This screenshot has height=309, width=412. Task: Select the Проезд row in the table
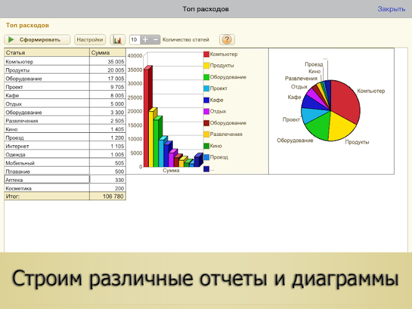pyautogui.click(x=65, y=138)
